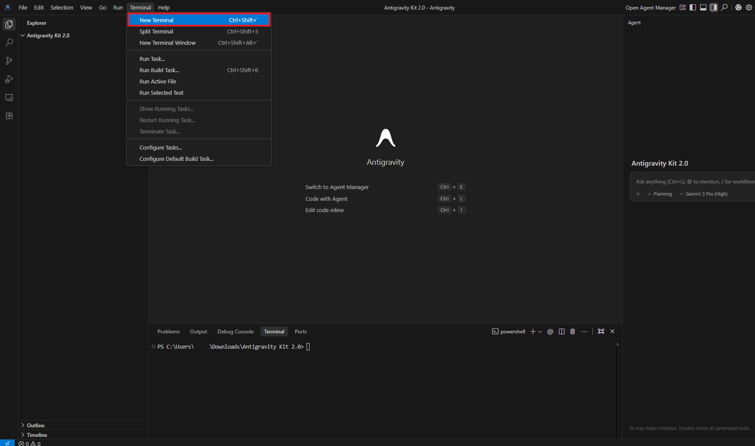Viewport: 755px width, 446px height.
Task: Open the Planning mode dropdown
Action: coord(660,194)
